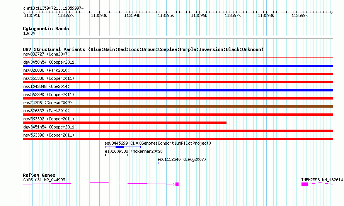Click the 113593k ruler tick label
Image resolution: width=344 pixels, height=206 pixels.
pyautogui.click(x=99, y=15)
